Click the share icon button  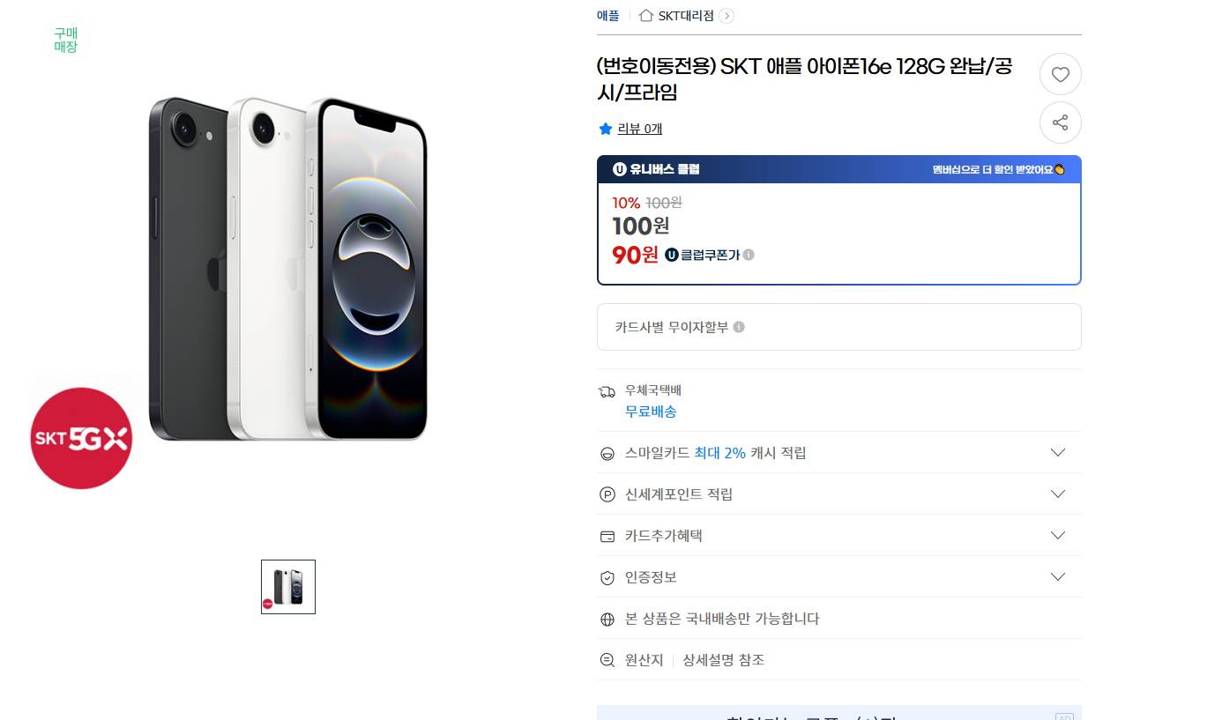pos(1060,122)
